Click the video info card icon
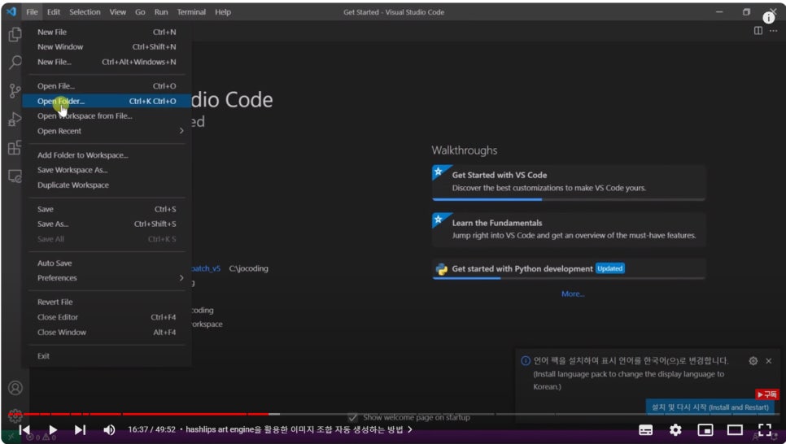 (x=768, y=18)
